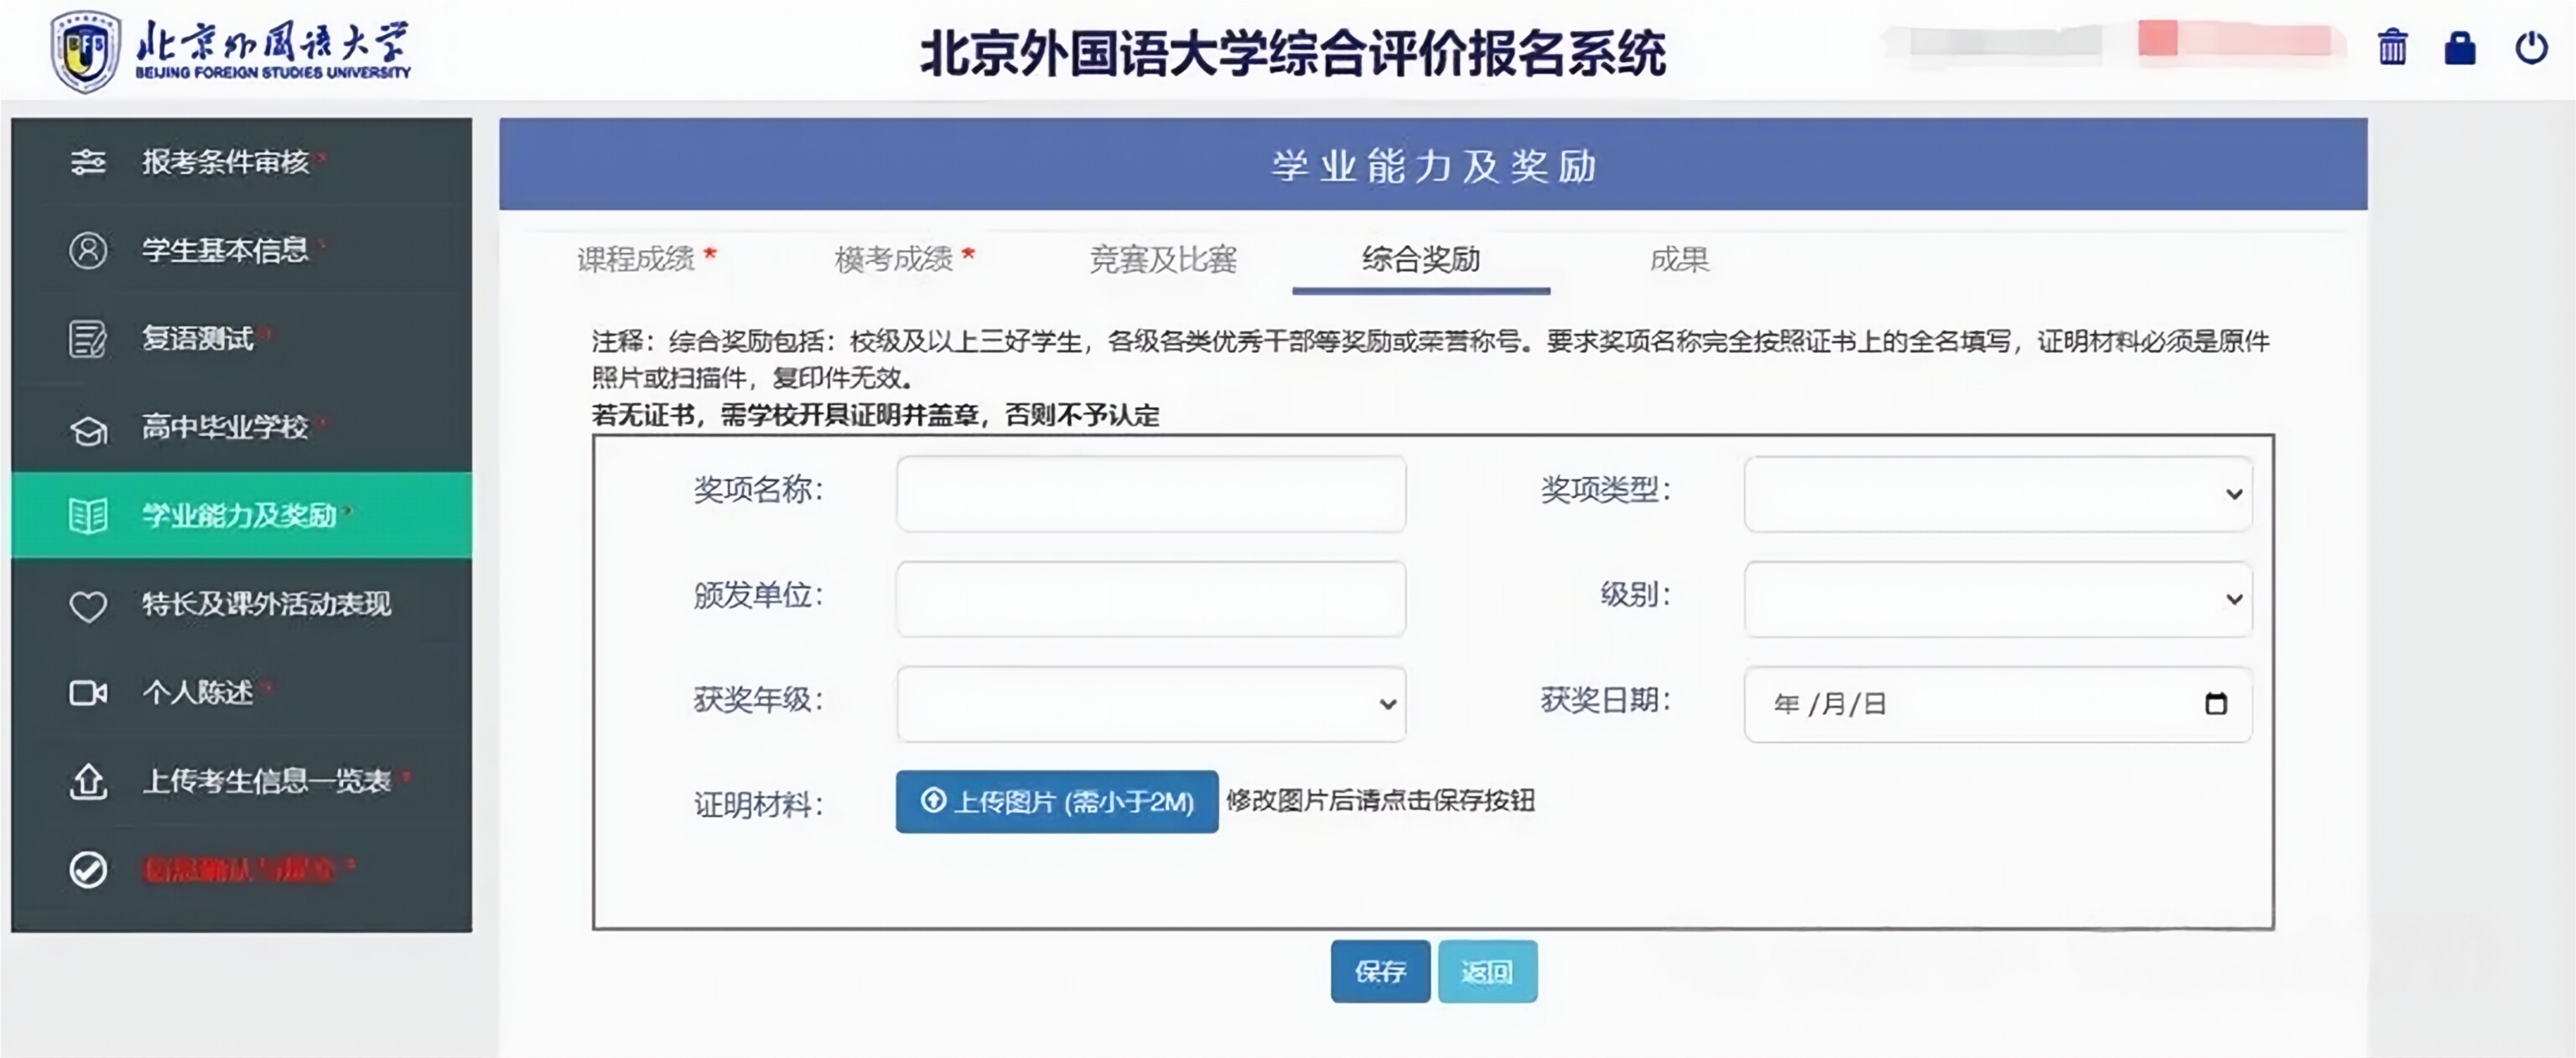
Task: Expand the 获奖年级 dropdown
Action: coord(1151,704)
